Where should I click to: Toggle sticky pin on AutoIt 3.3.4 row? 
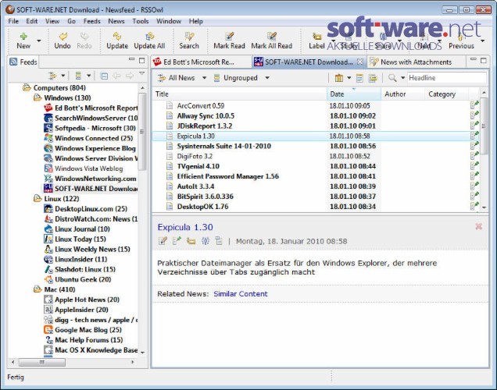click(474, 186)
